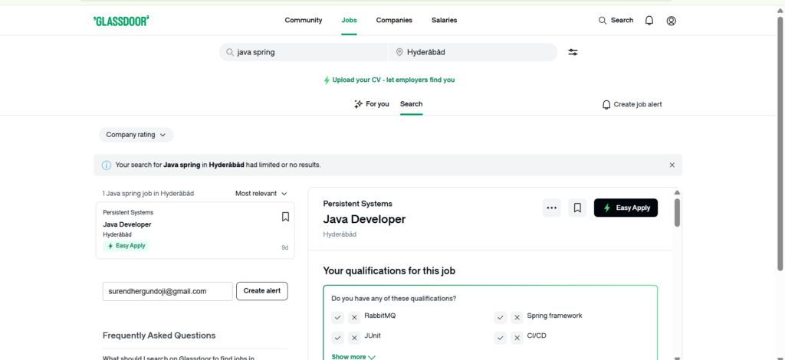Go to the Companies tab

click(x=394, y=21)
